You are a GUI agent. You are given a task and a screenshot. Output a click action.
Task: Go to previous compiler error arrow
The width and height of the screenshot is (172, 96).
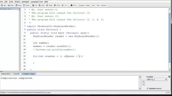coord(143,81)
